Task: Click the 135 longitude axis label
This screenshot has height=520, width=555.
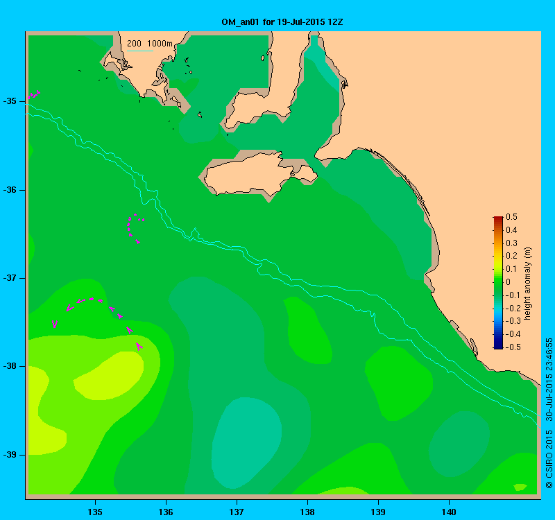Action: point(95,512)
